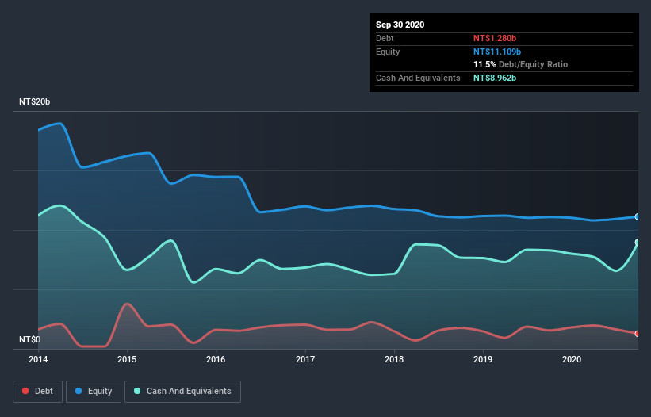Click the 2015 x-axis label
Viewport: 651px width, 417px height.
point(127,359)
